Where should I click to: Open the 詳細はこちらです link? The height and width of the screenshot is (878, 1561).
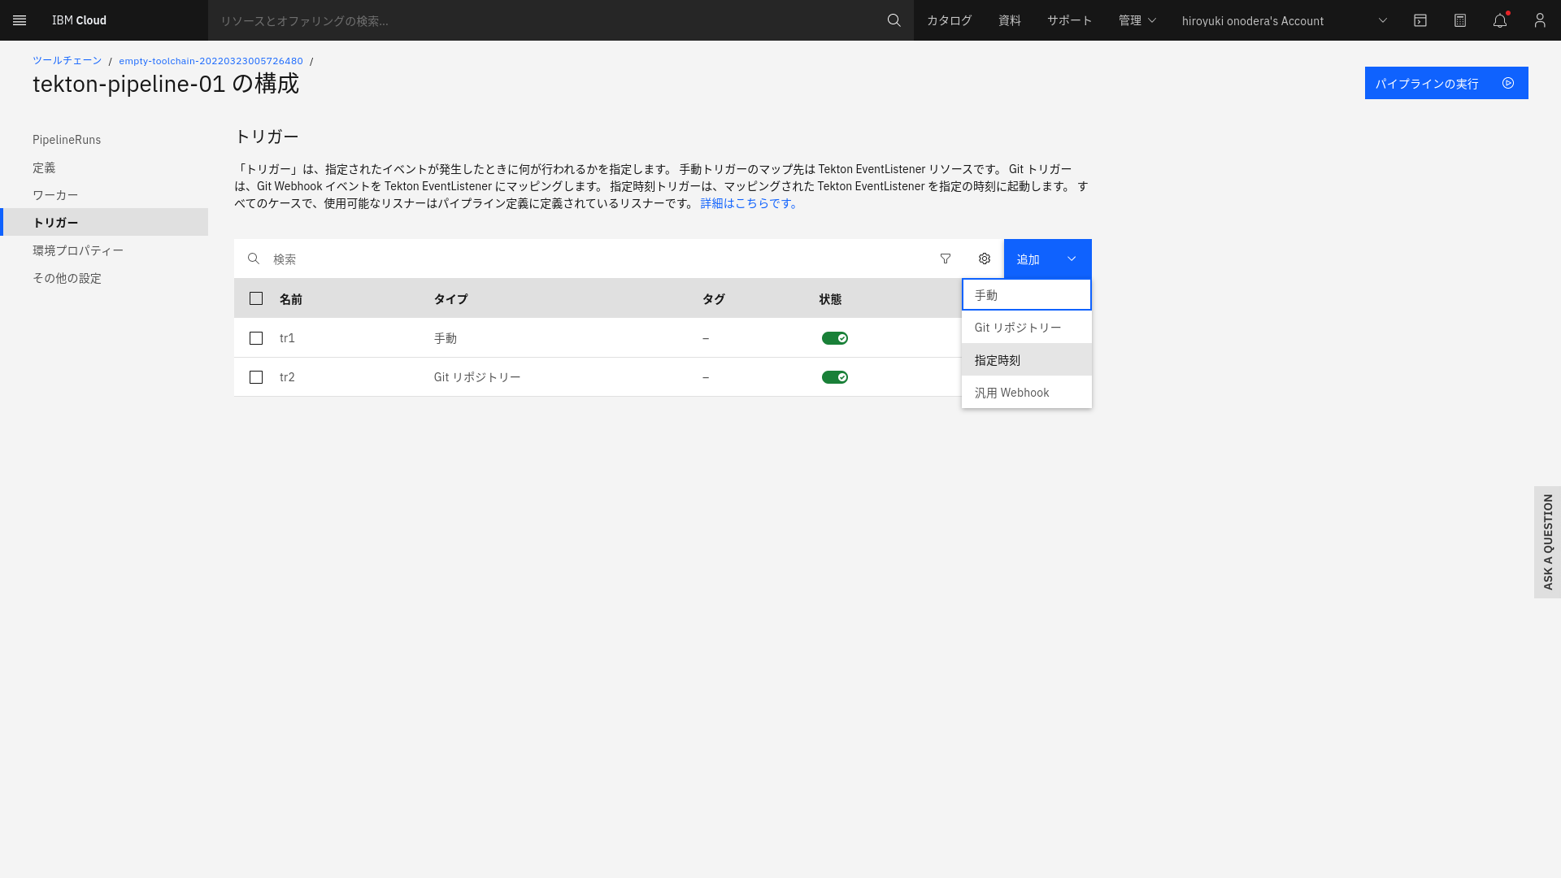pyautogui.click(x=747, y=203)
